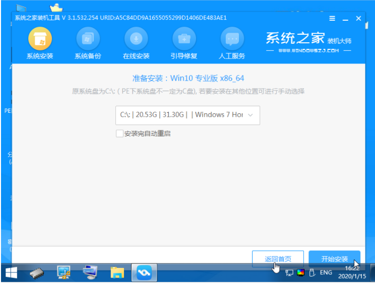Open the 系统安装 (System Install) tab

pyautogui.click(x=40, y=43)
